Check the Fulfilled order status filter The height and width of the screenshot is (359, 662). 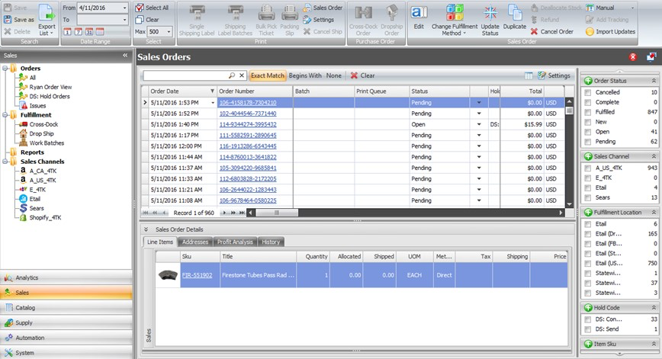(588, 112)
